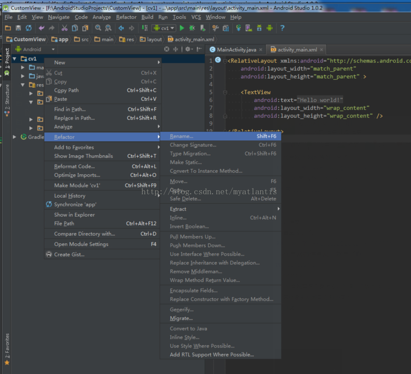Click the Undo arrow icon
The height and width of the screenshot is (374, 411).
[42, 28]
